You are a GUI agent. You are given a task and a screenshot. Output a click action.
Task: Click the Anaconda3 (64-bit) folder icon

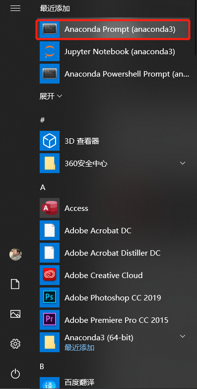50,342
